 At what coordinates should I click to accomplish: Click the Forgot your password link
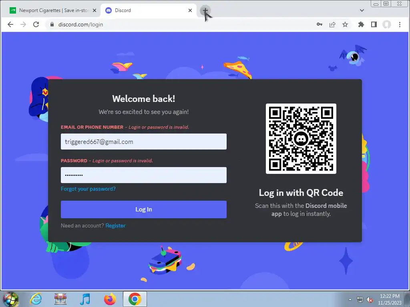(88, 189)
